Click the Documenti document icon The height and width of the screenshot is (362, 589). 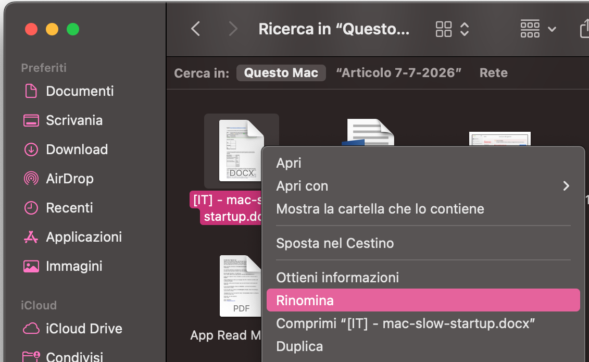[31, 91]
